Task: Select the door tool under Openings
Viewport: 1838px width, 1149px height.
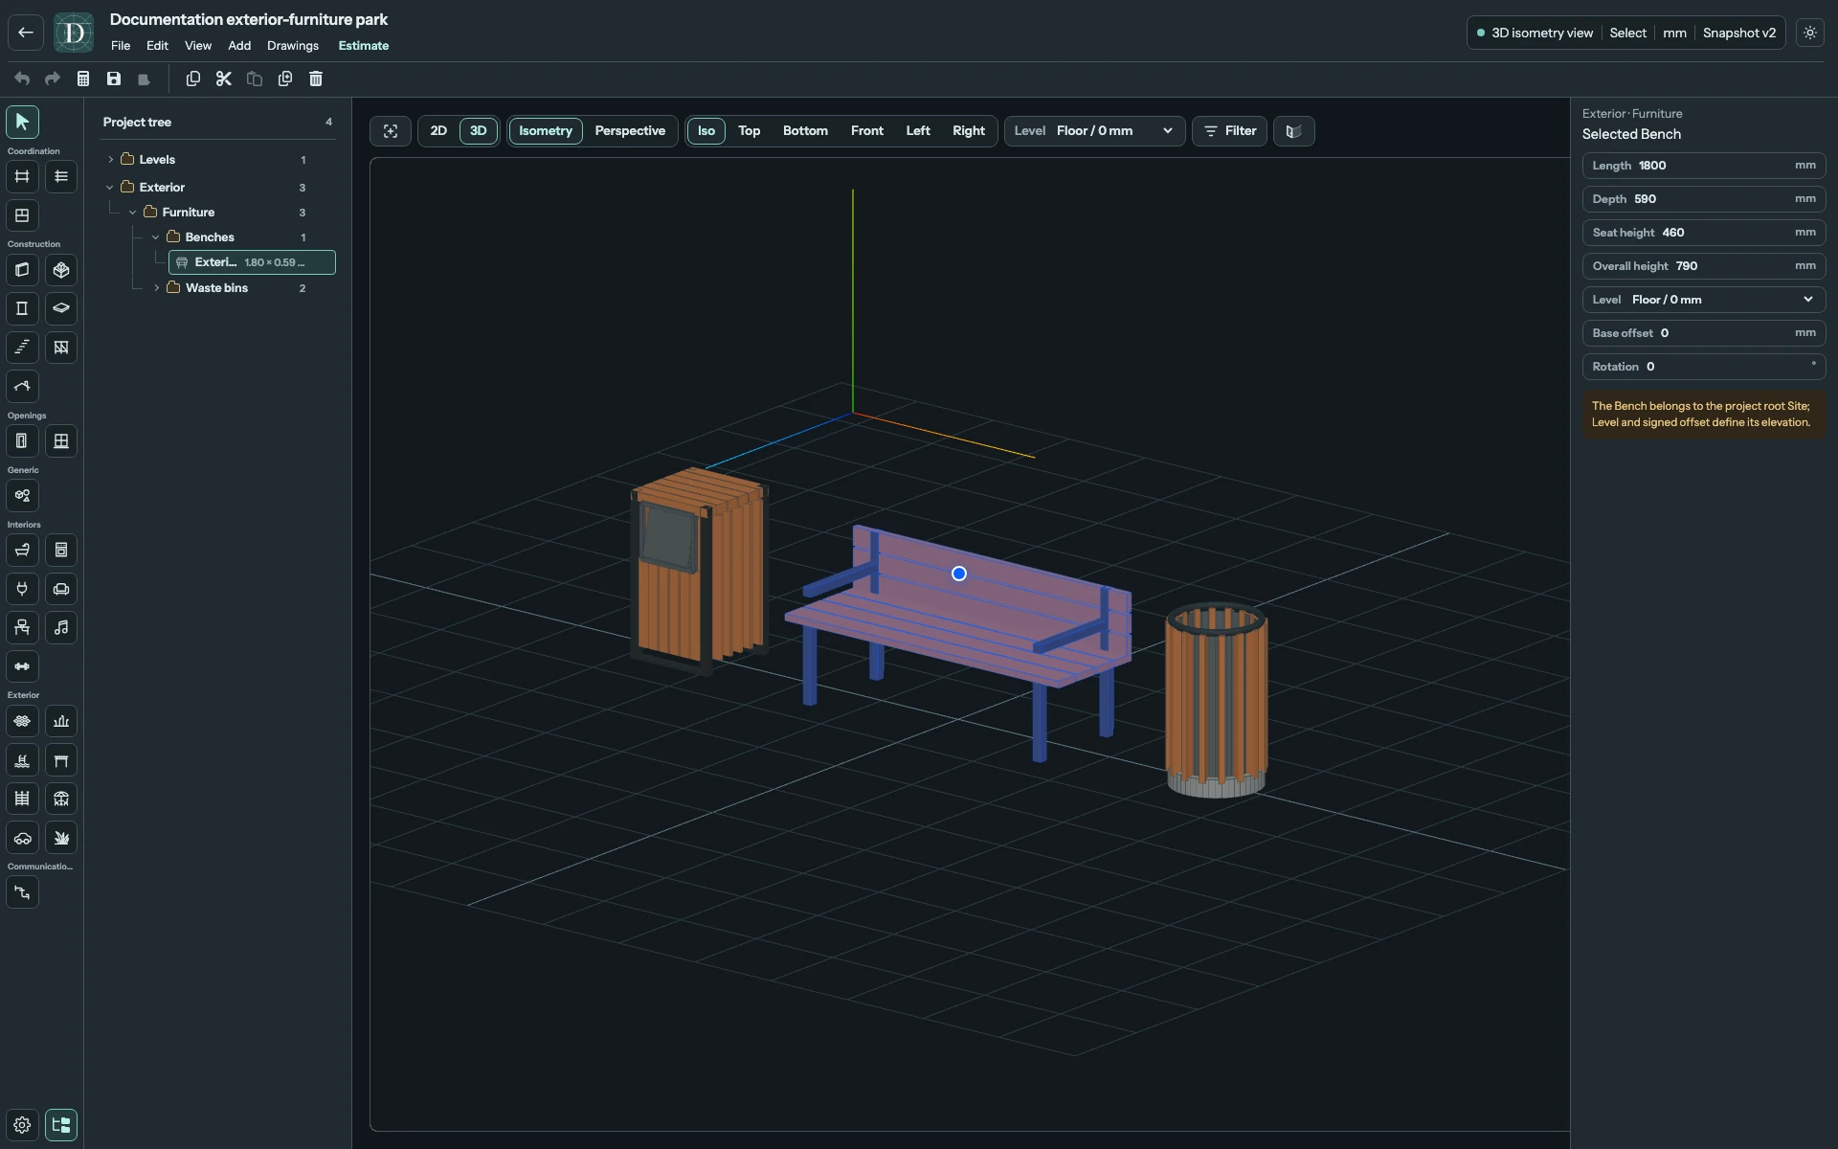Action: (x=22, y=441)
